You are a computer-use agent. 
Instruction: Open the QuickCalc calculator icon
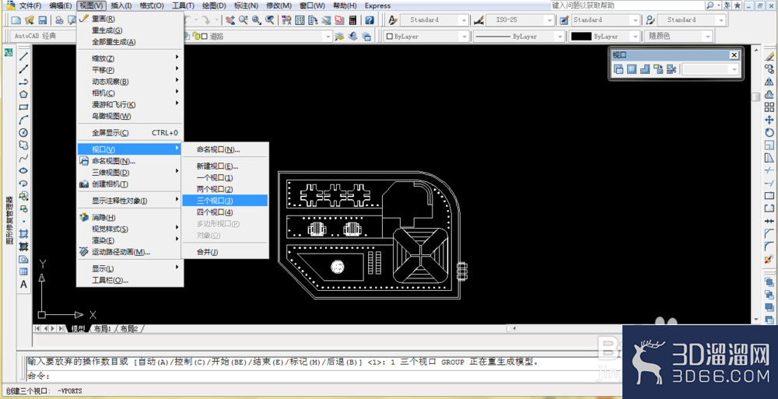(x=352, y=20)
